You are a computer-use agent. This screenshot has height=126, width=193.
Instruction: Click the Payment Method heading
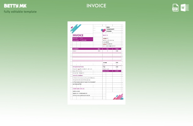(x=78, y=67)
